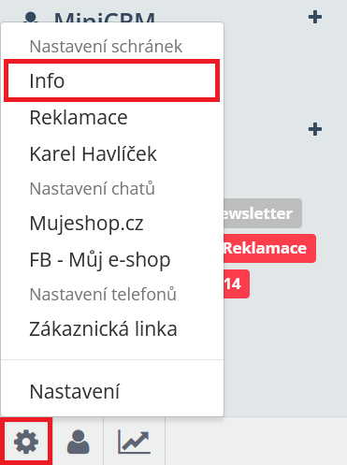Screen dimensions: 347x465
Task: Click the gray newsletter tag
Action: click(263, 213)
